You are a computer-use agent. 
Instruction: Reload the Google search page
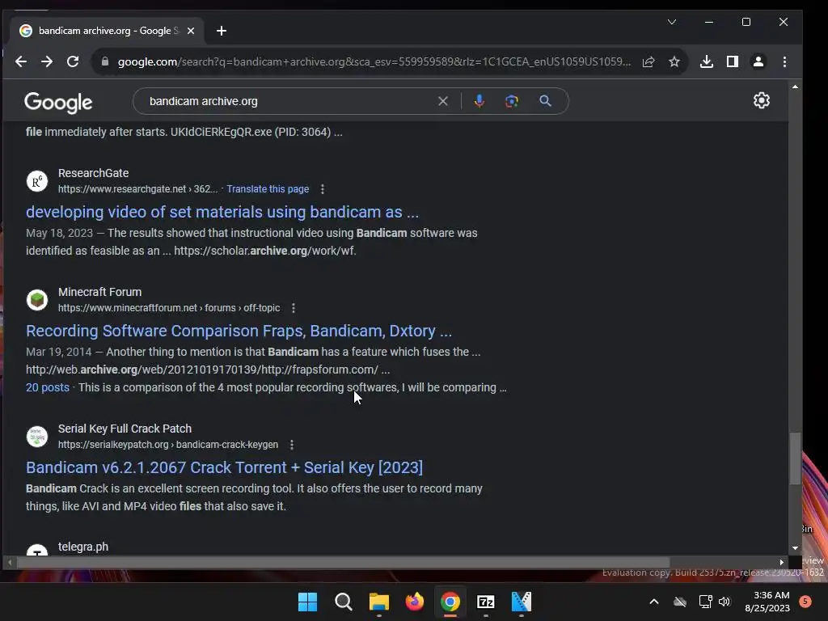(73, 61)
